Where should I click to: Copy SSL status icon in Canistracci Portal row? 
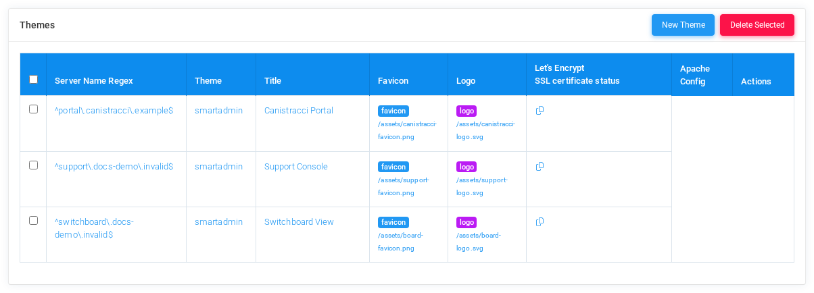(540, 110)
